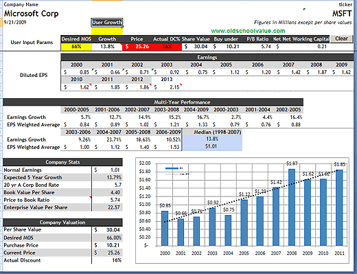Open www.oldschoolvalue.com link
This screenshot has height=274, width=357.
point(248,31)
